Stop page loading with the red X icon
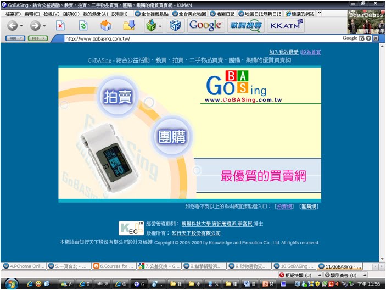The width and height of the screenshot is (386, 290). pyautogui.click(x=60, y=25)
